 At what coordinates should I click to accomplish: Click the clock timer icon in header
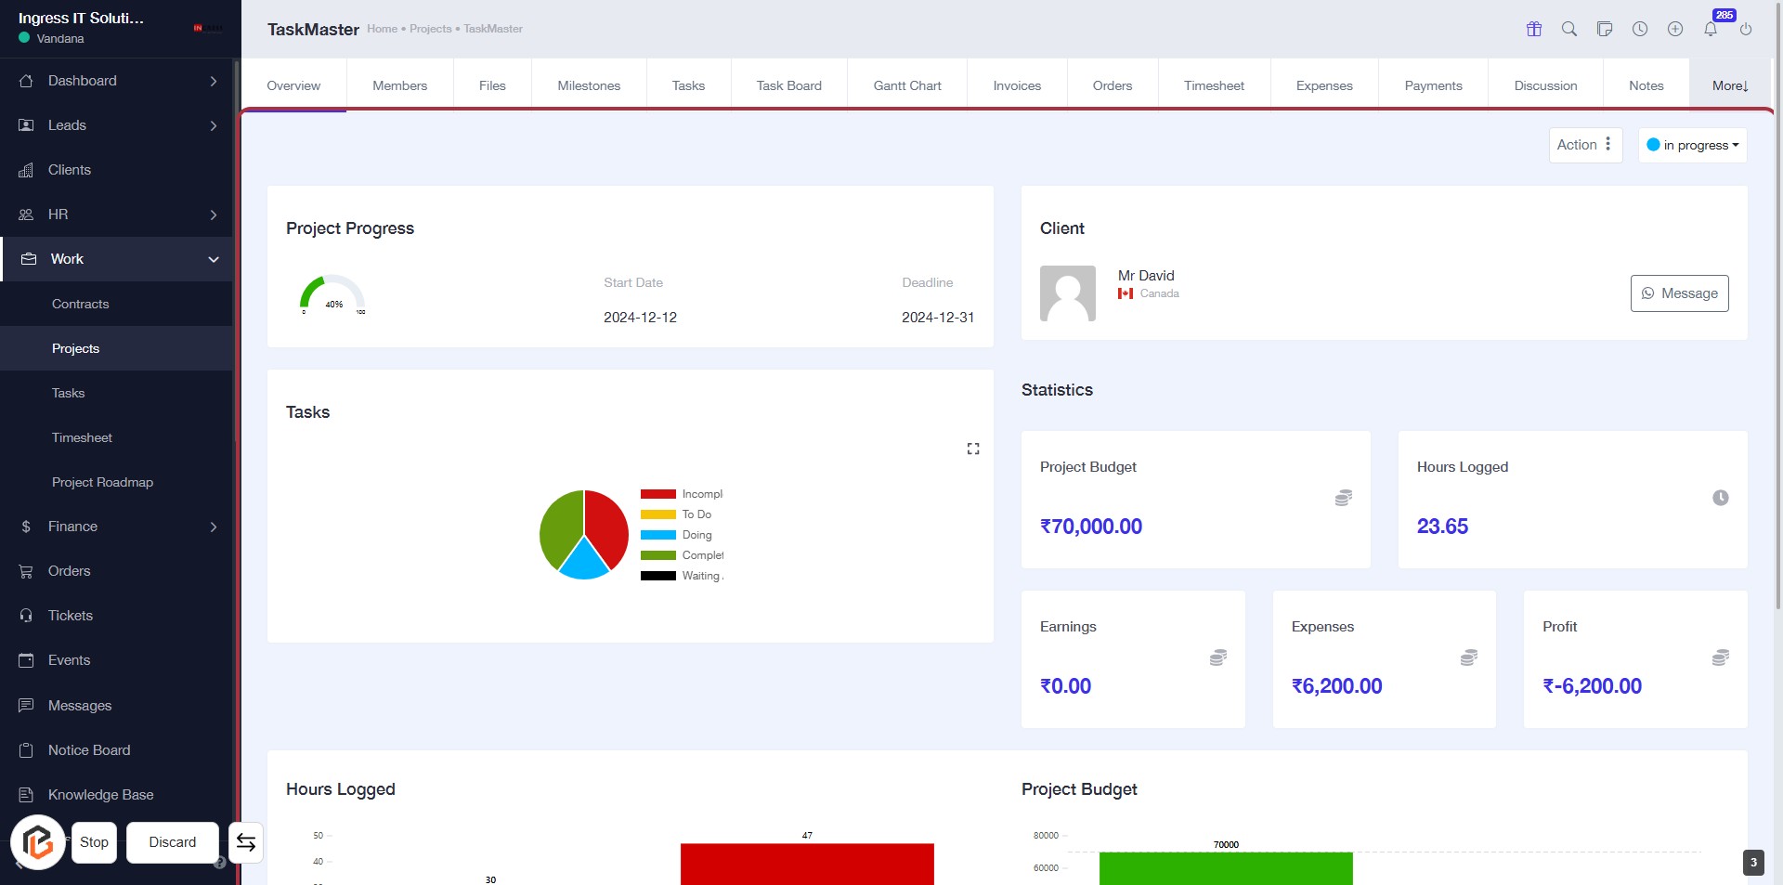[x=1640, y=29]
